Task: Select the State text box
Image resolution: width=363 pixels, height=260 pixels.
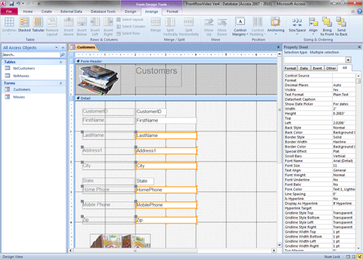Action: pos(145,181)
